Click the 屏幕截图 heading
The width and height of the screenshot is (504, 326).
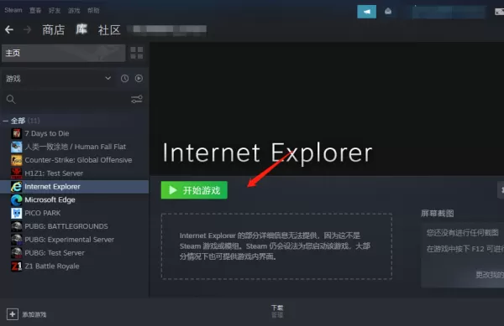pyautogui.click(x=437, y=214)
